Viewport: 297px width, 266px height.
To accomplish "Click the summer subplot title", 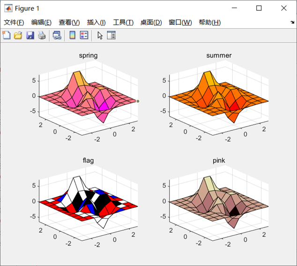I will coord(219,55).
